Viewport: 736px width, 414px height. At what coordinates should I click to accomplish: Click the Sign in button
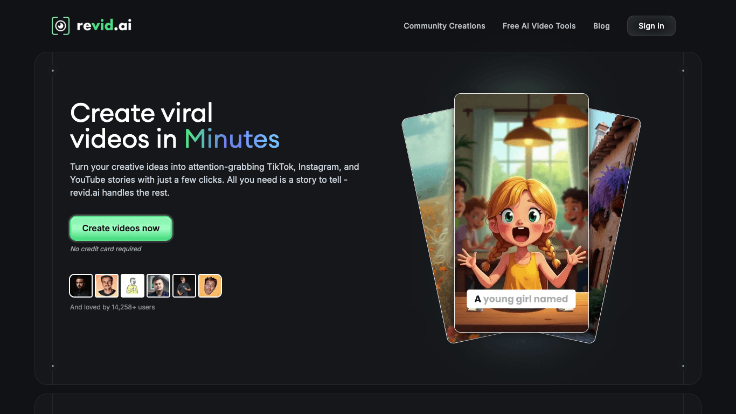[x=651, y=26]
